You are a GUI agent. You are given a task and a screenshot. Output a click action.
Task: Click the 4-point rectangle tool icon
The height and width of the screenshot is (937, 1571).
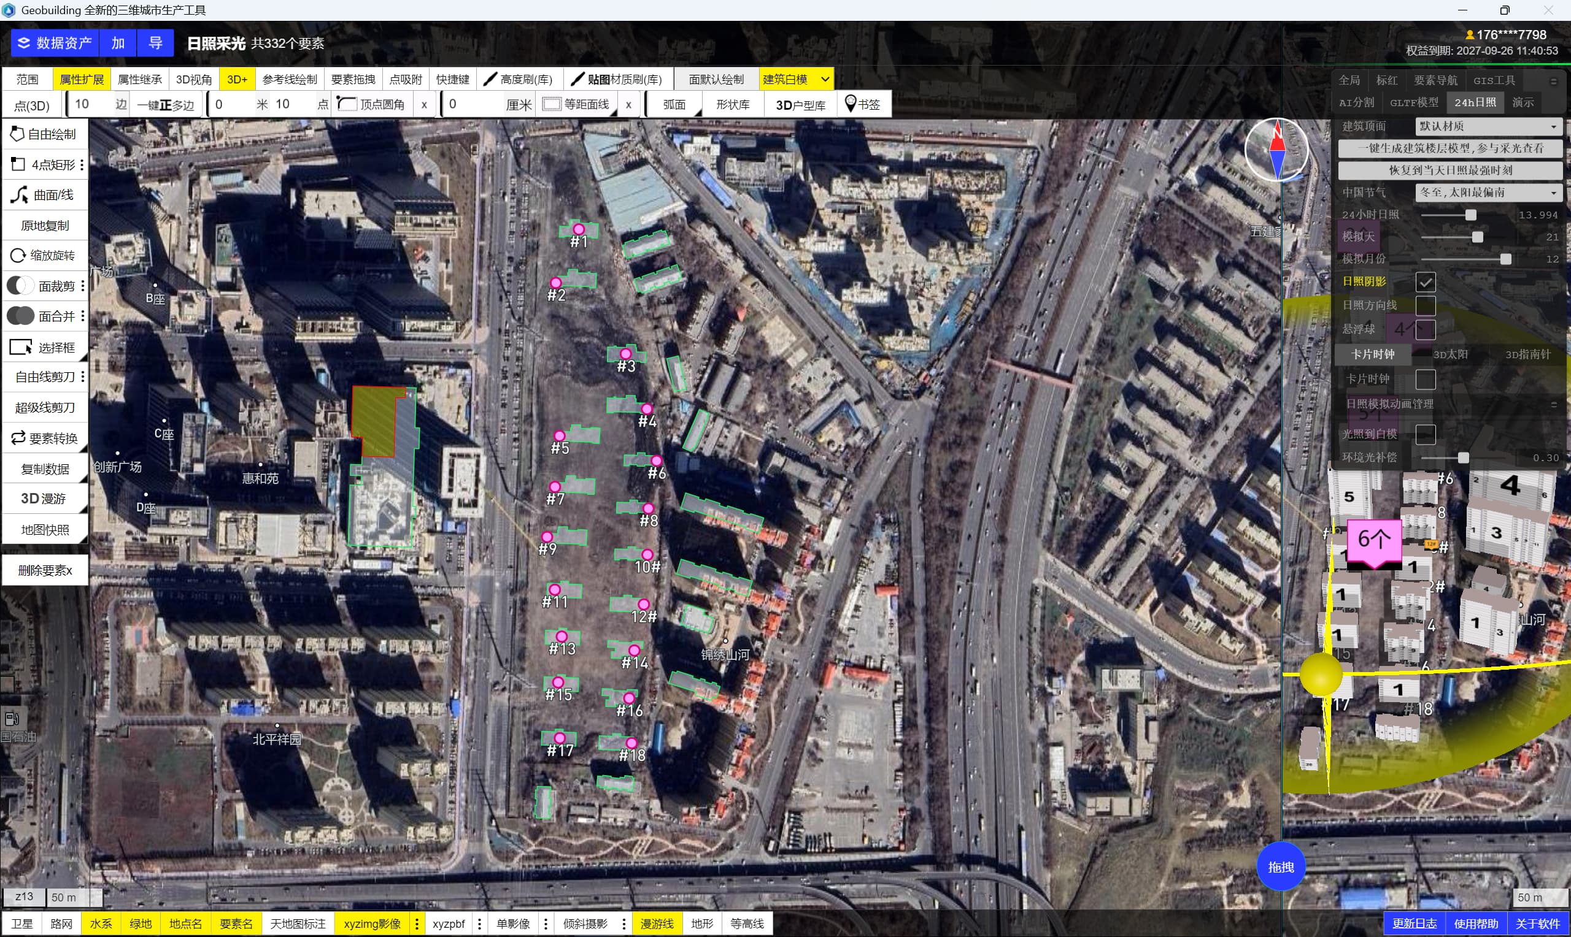click(18, 165)
